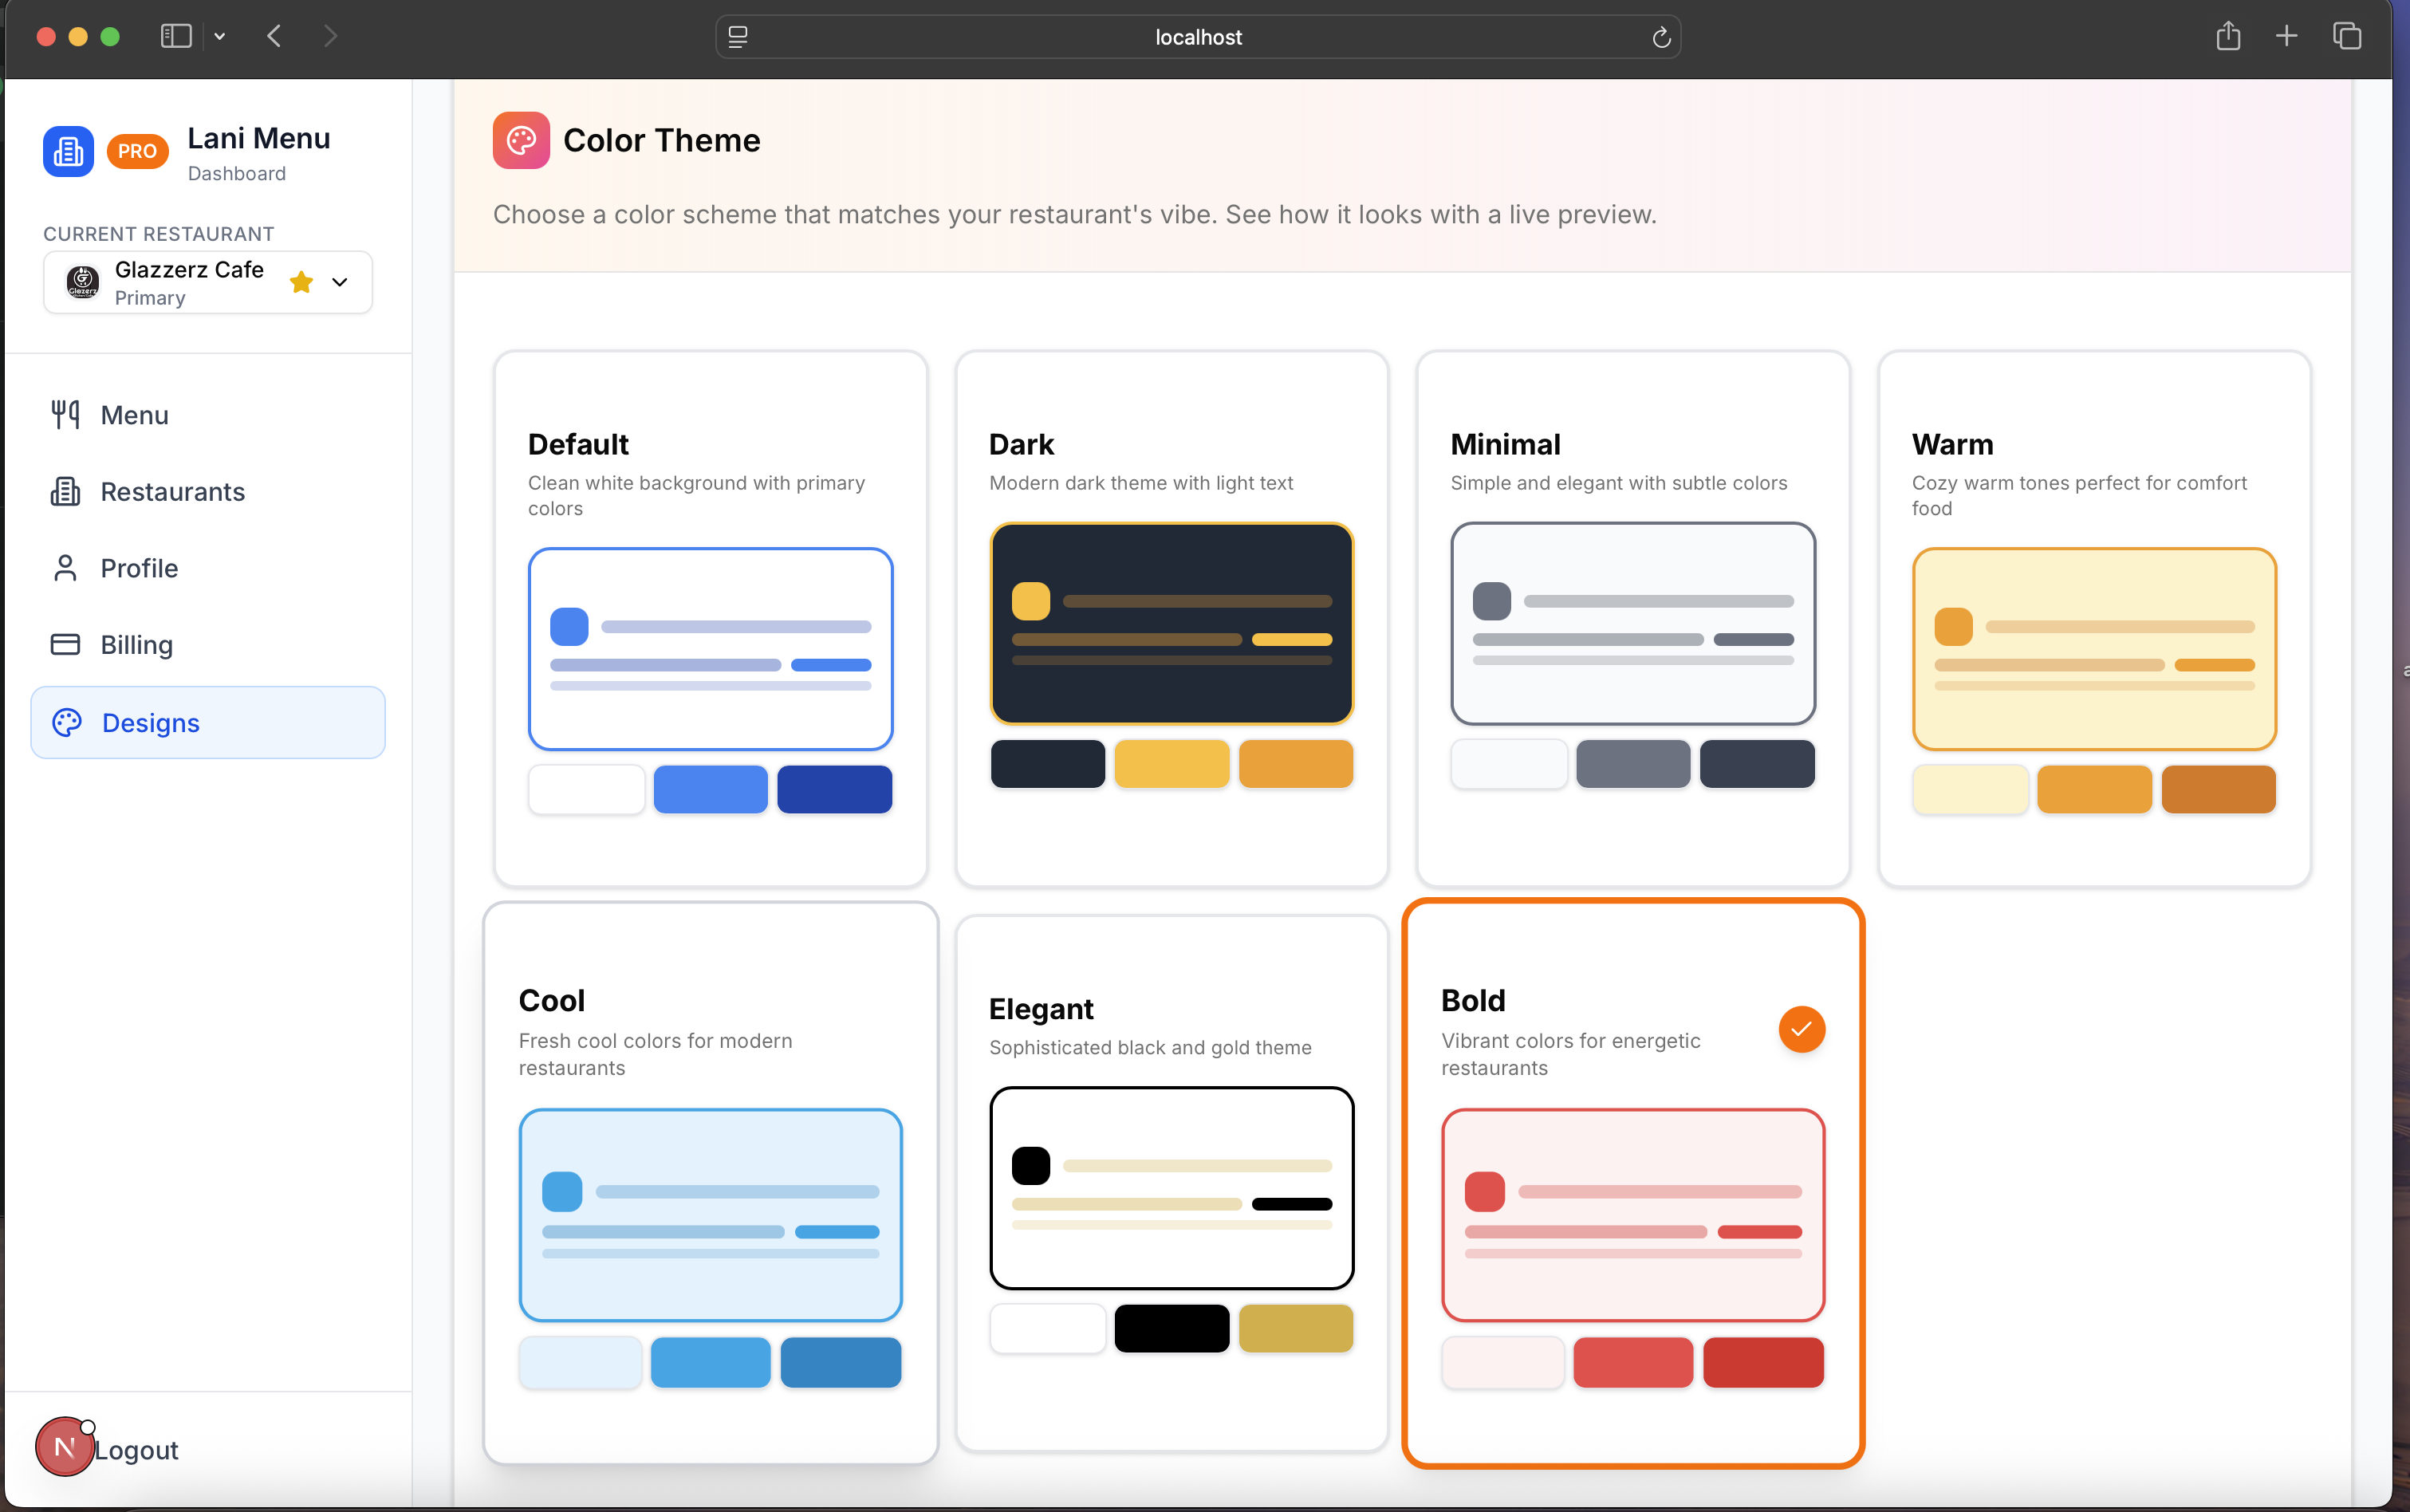
Task: Select the gold color swatch under Elegant
Action: click(x=1295, y=1328)
